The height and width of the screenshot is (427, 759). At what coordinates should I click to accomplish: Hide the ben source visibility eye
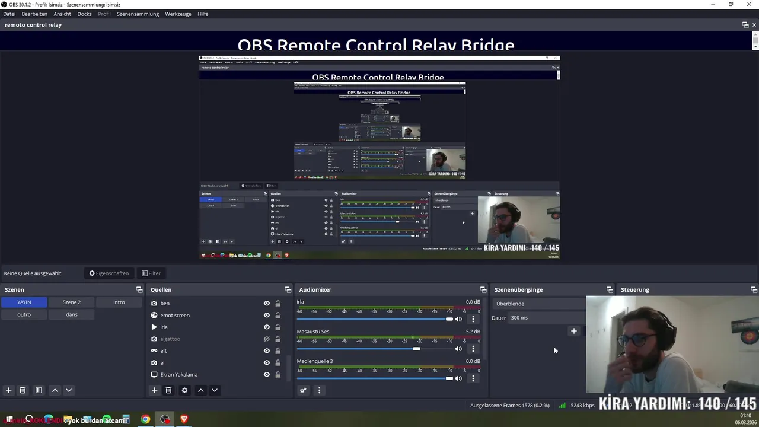[x=267, y=303]
